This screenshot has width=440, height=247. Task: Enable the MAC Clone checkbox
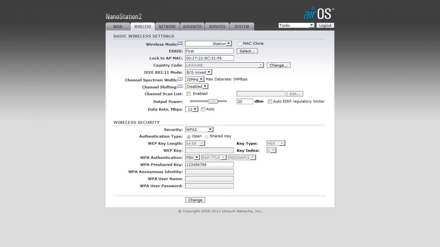[240, 44]
